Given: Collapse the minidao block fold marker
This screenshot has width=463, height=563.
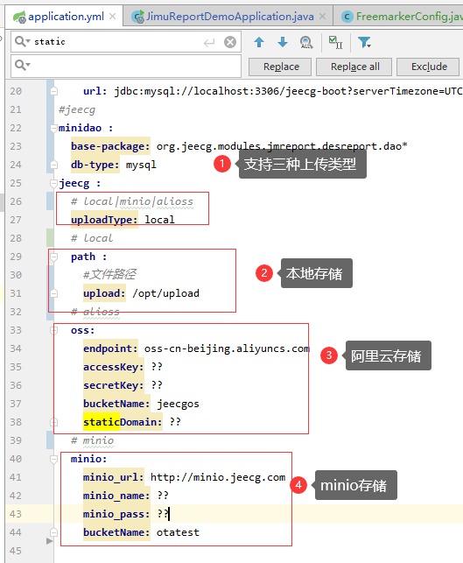Looking at the screenshot, I should click(x=54, y=128).
